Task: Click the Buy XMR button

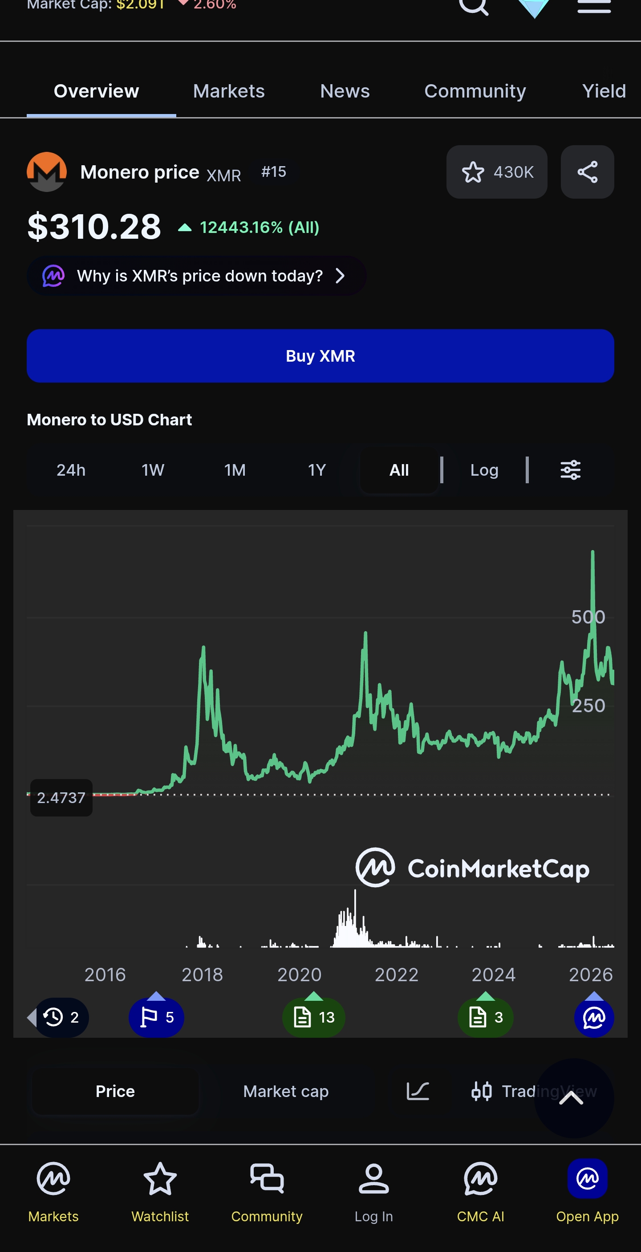Action: (x=320, y=356)
